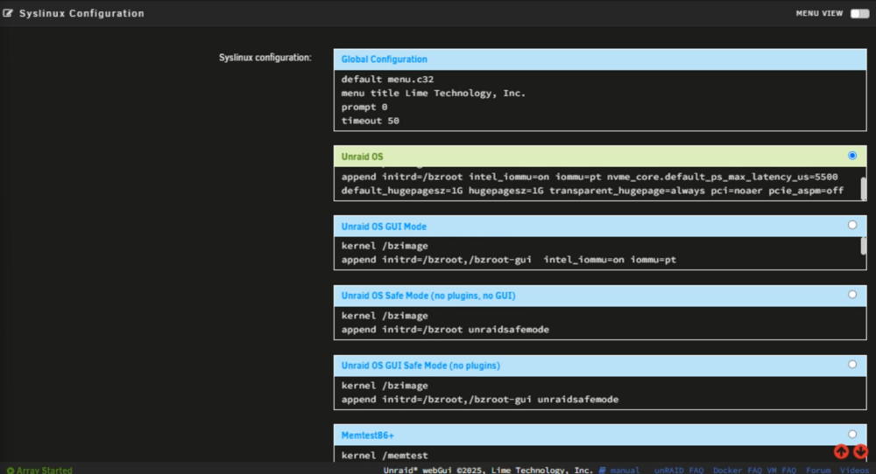Edit the Memtest86+ kernel /memtest text area
This screenshot has height=474, width=876.
[600, 454]
